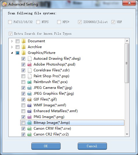This screenshot has width=138, height=155.
Task: Click the Paint Shop Pro file icon
Action: pyautogui.click(x=30, y=76)
